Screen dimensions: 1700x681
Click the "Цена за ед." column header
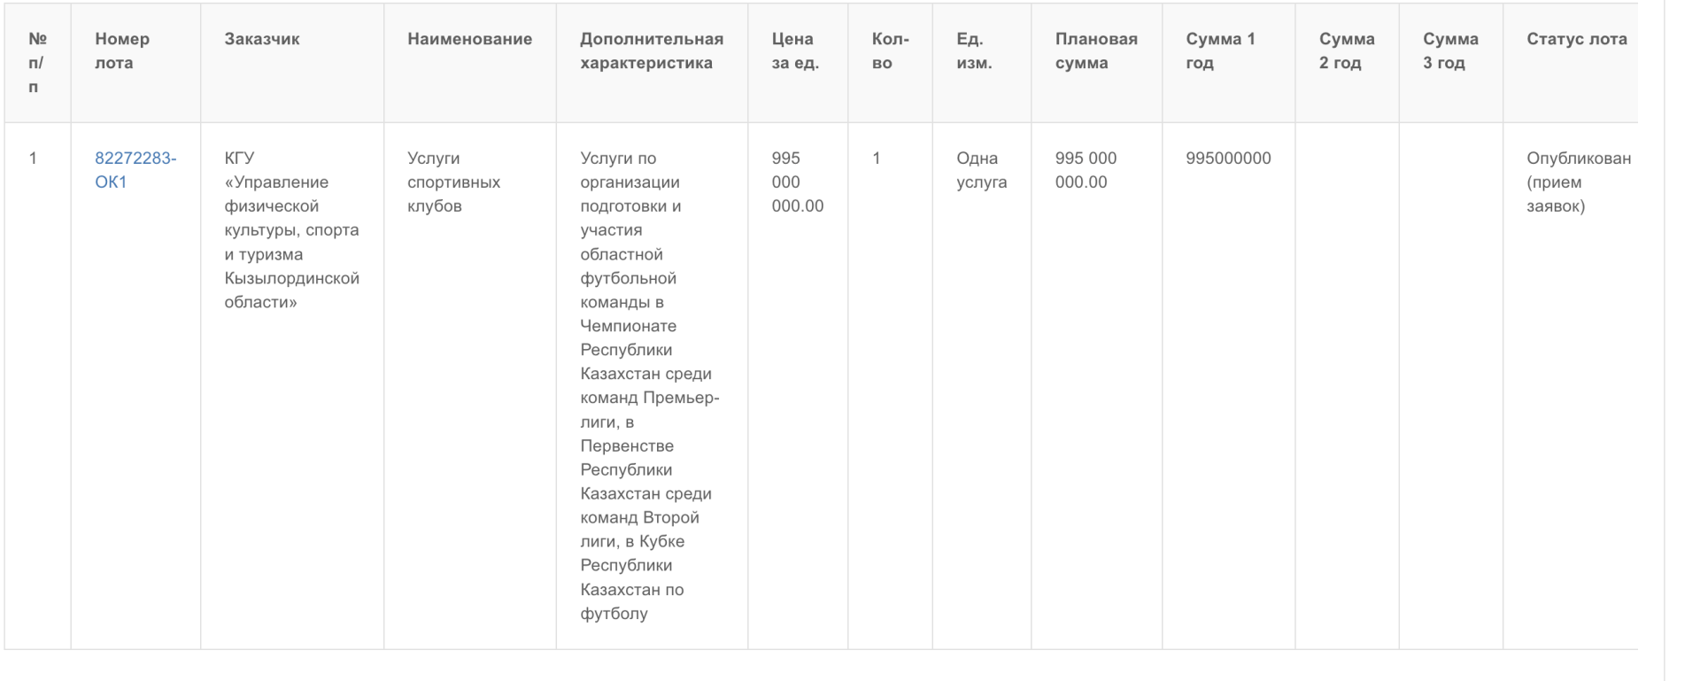[x=794, y=51]
